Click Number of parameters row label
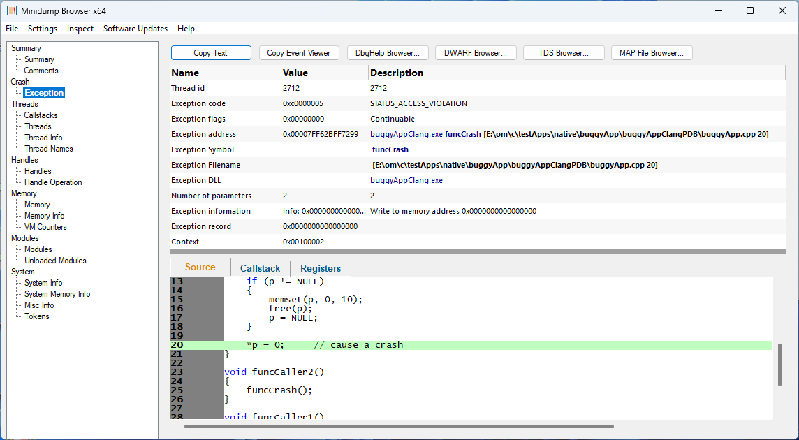 click(x=212, y=196)
